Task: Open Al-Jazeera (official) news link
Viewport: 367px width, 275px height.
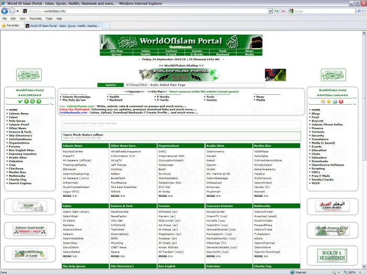Action: point(77,160)
